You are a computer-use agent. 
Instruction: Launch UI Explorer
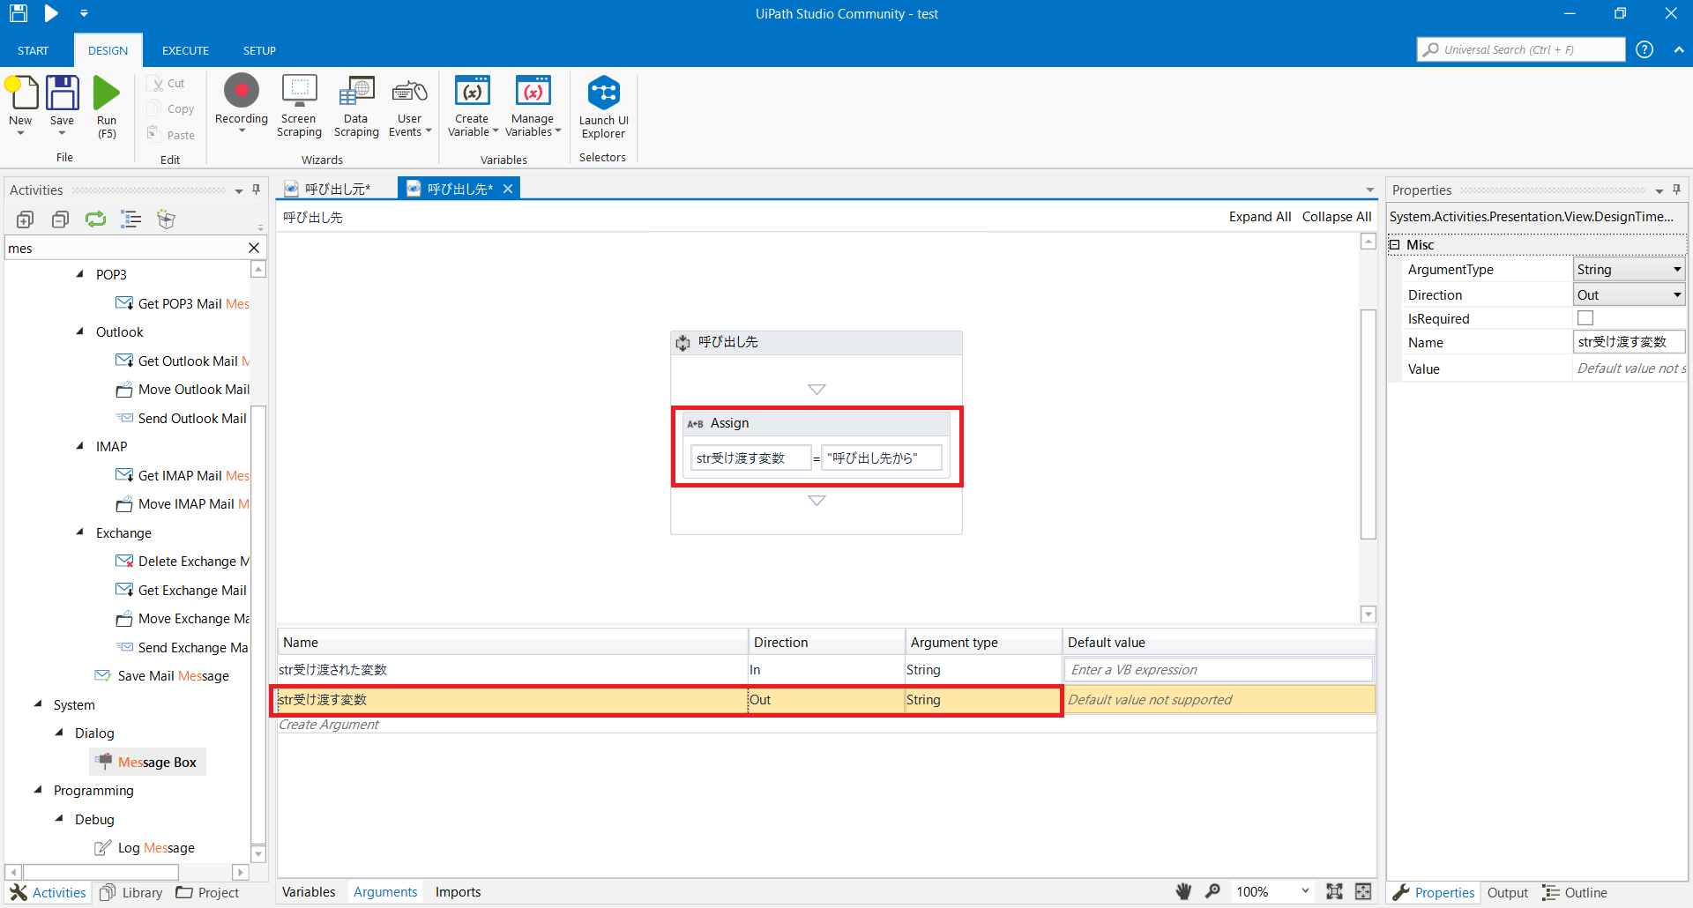click(602, 104)
